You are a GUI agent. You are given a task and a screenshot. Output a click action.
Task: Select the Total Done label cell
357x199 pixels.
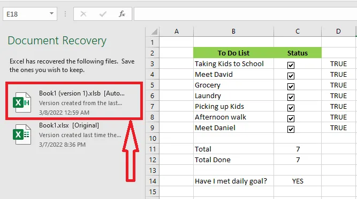pyautogui.click(x=233, y=160)
